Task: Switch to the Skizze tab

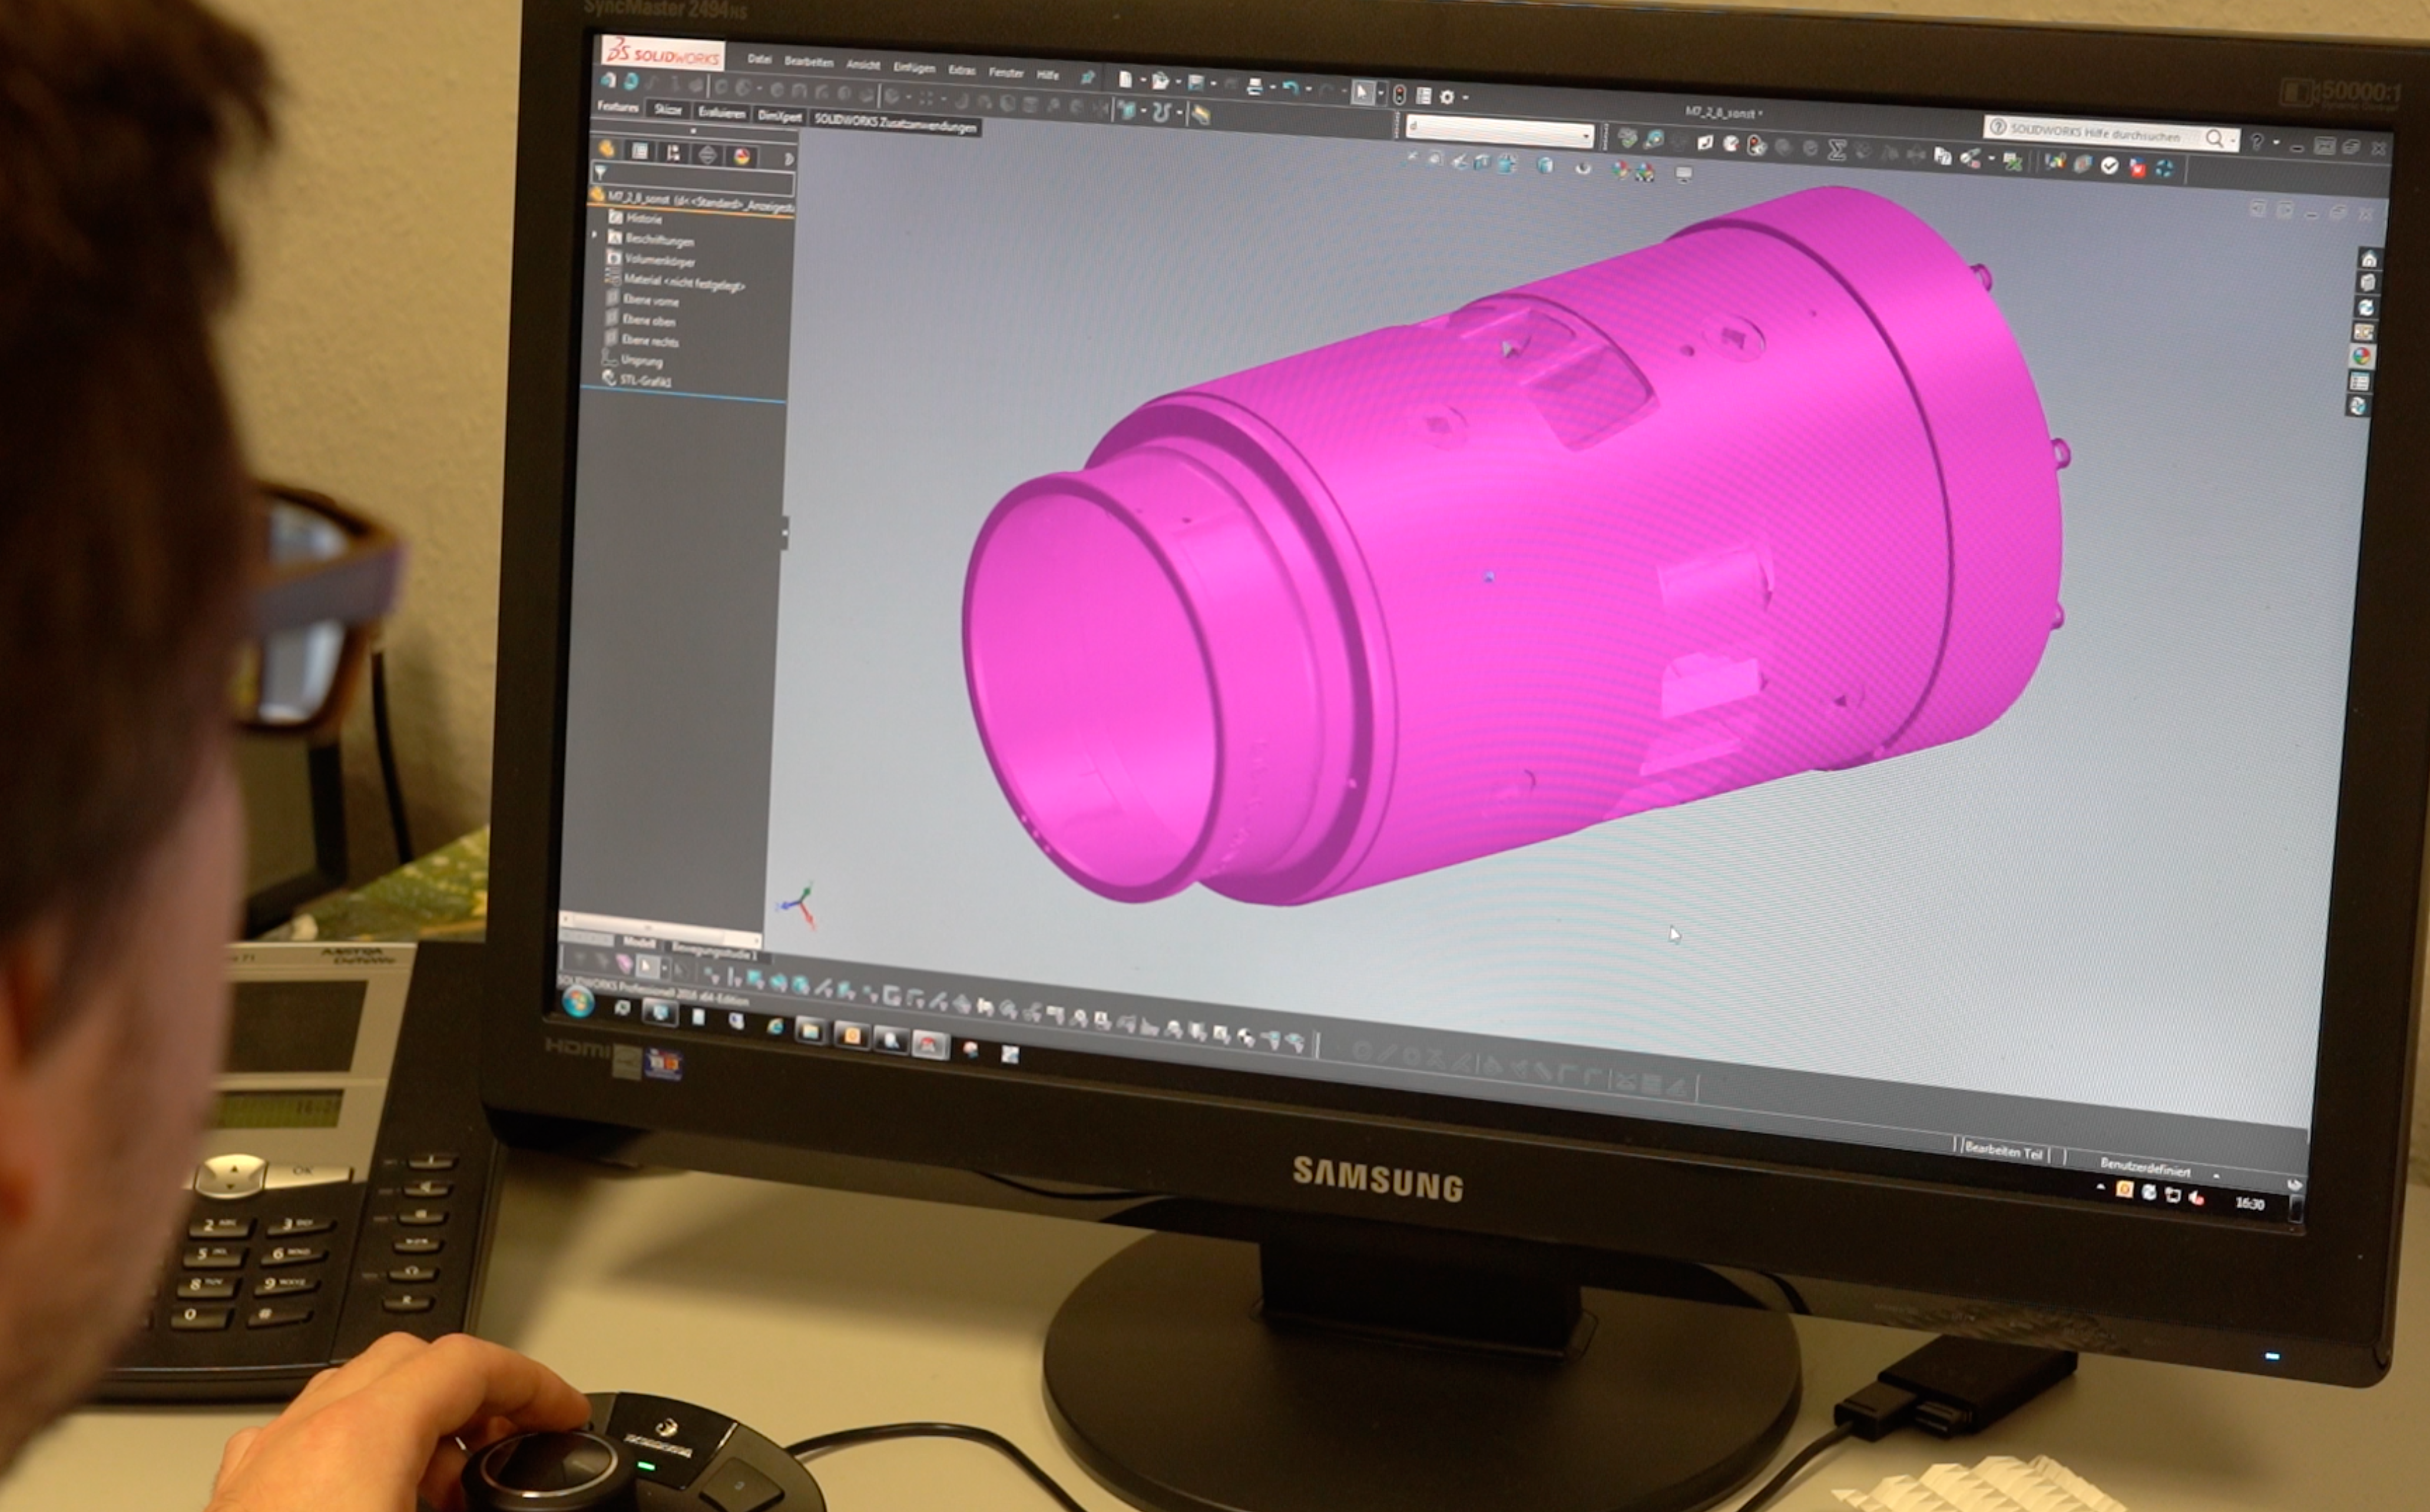Action: [668, 109]
